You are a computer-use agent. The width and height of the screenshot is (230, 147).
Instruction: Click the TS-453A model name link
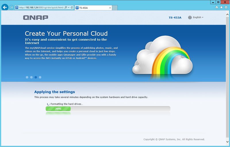point(175,18)
